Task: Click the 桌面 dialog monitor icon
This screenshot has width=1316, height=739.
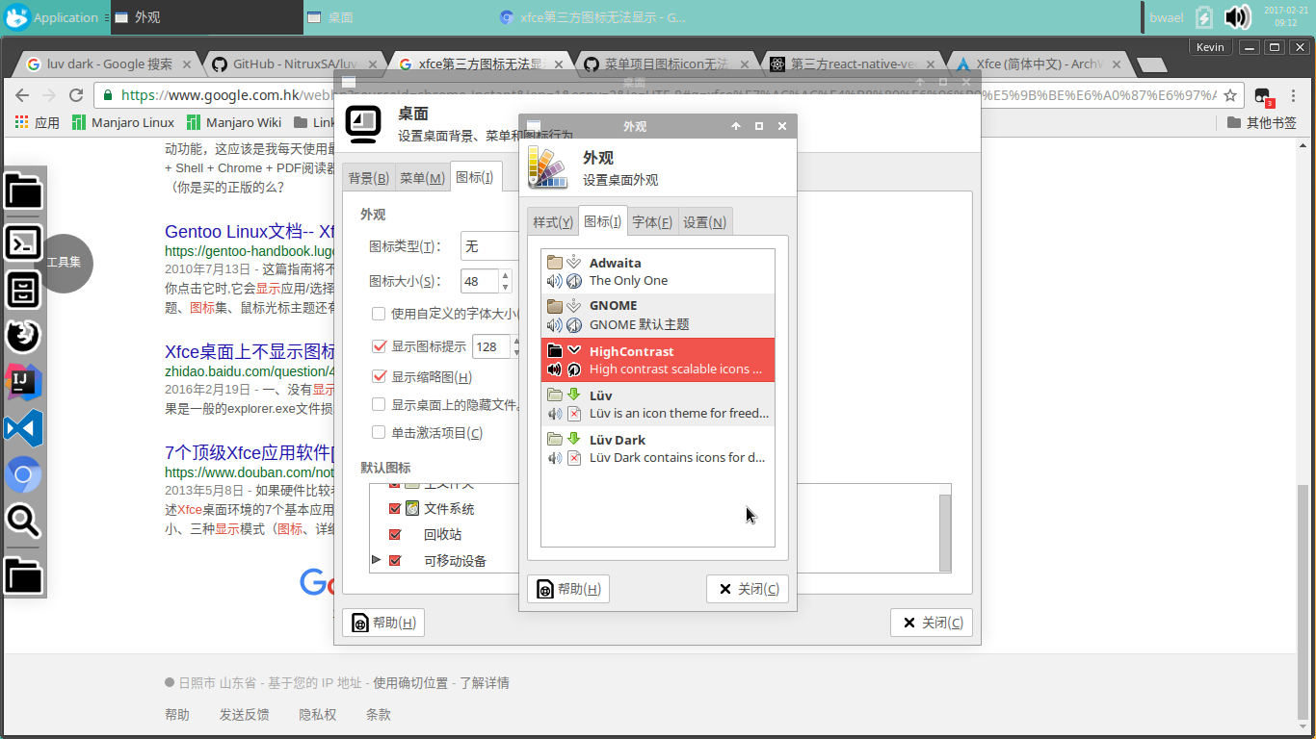Action: (x=363, y=124)
